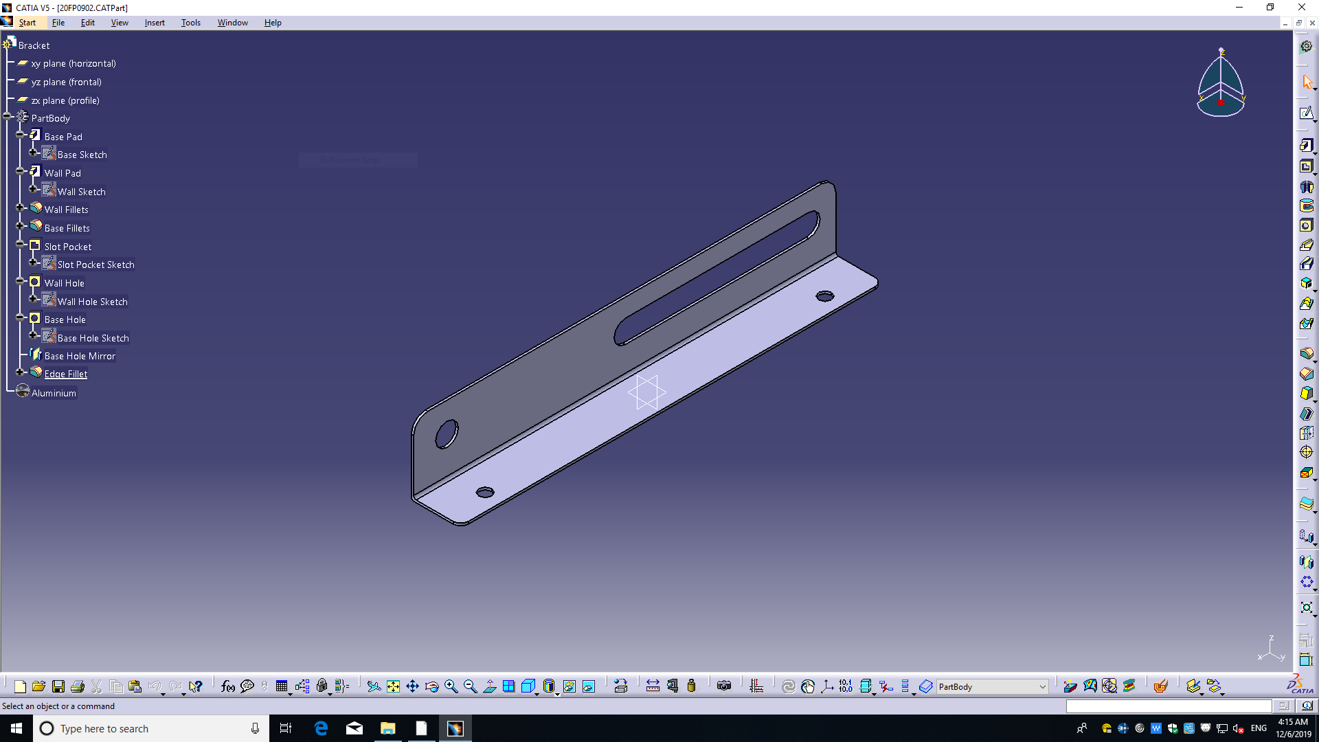Click the Sketcher icon in right toolbar
This screenshot has height=742, width=1319.
tap(1306, 113)
